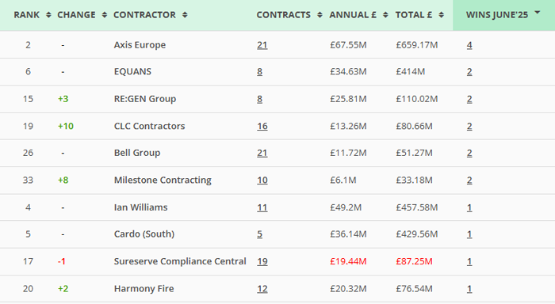View CLC Contractors' 16 contracts

pyautogui.click(x=262, y=126)
